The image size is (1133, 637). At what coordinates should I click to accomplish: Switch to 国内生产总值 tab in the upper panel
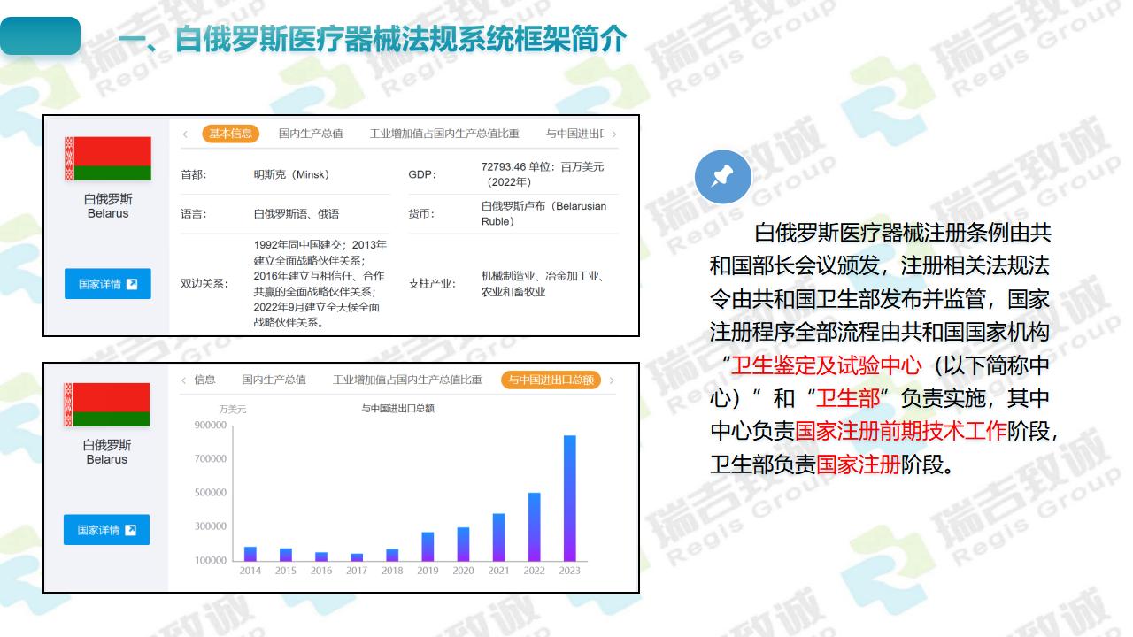tap(310, 134)
